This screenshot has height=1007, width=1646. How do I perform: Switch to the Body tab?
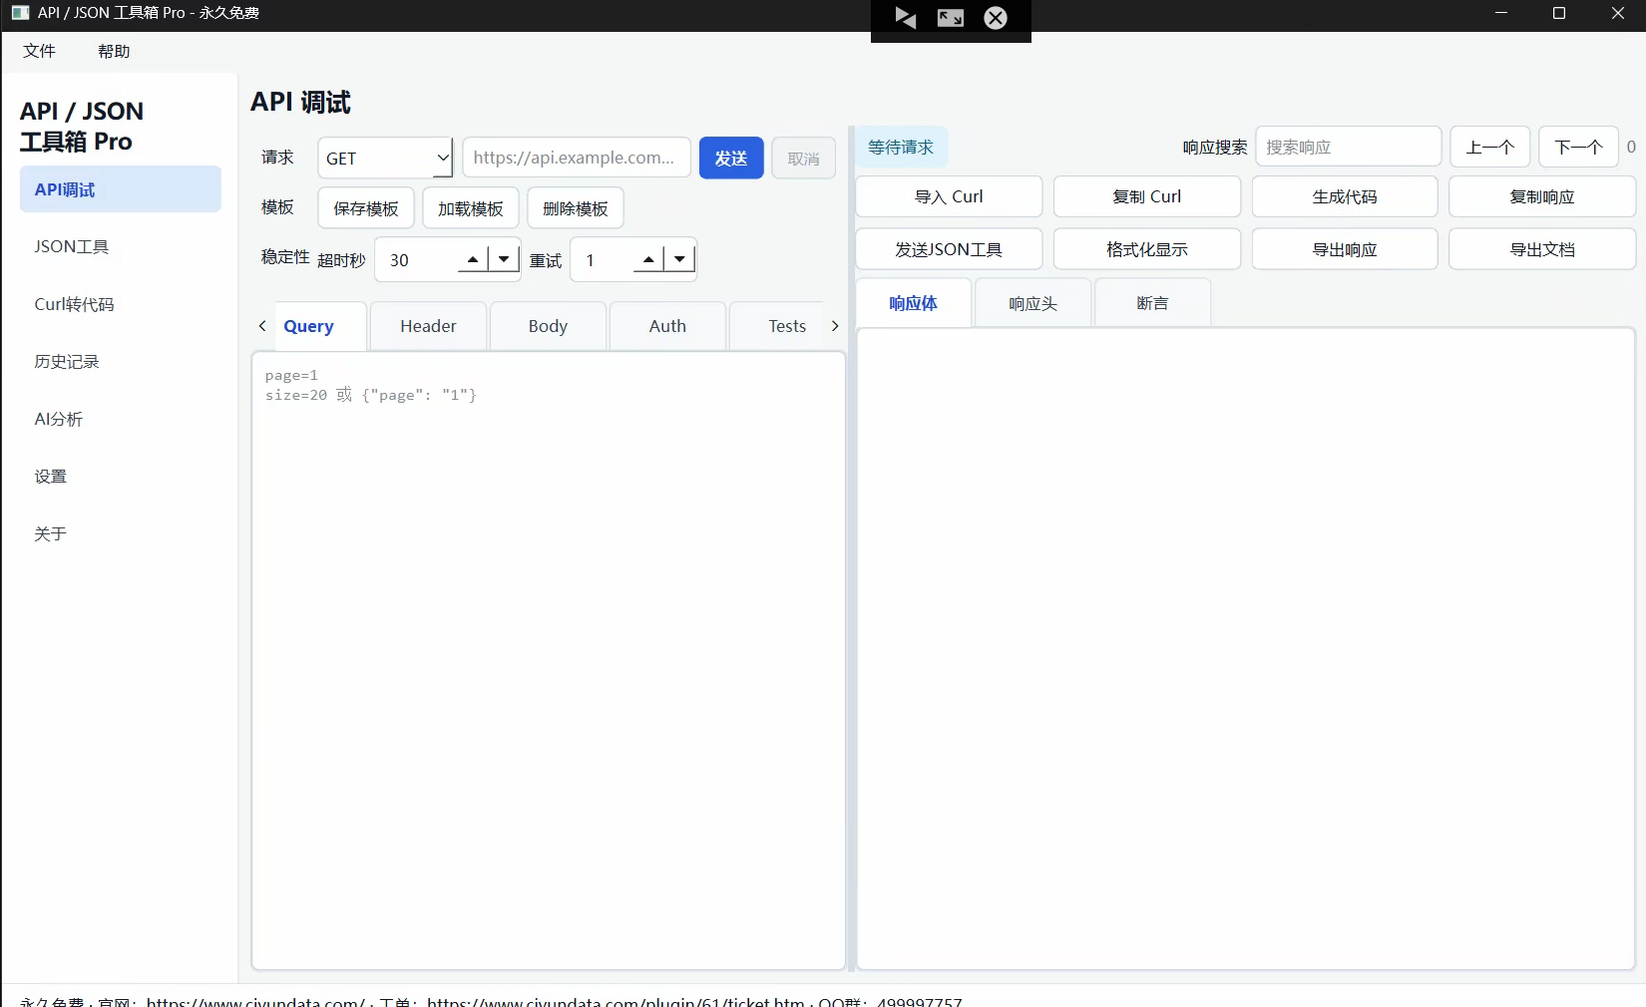(548, 326)
